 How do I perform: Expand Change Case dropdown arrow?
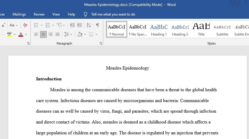point(17,25)
